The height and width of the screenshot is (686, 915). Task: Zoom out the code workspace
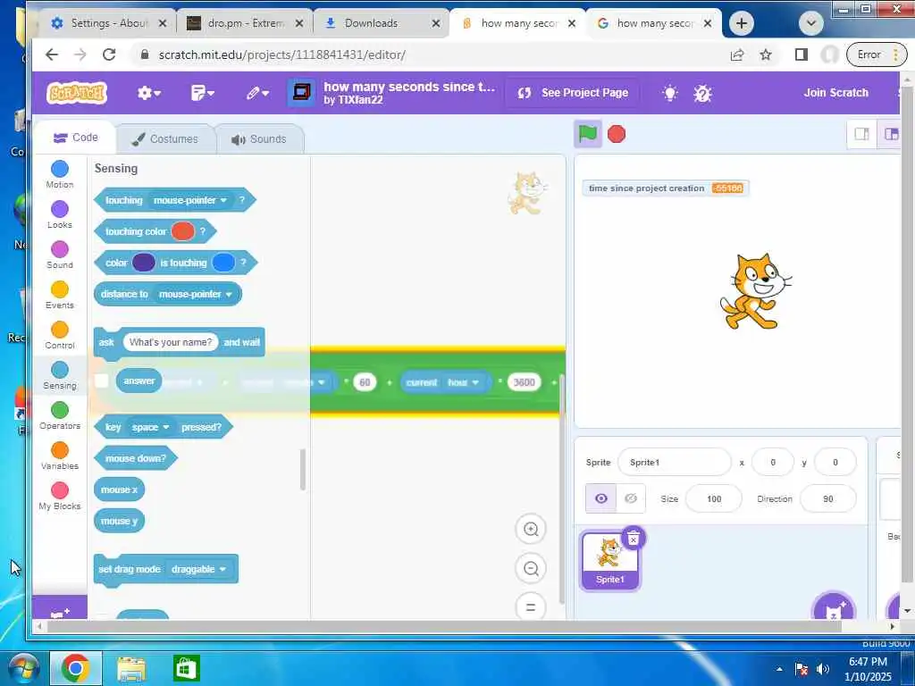[x=531, y=568]
